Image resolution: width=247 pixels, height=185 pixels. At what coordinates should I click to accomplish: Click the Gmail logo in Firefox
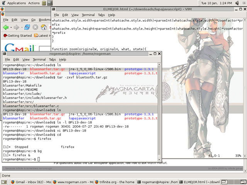coord(20,47)
